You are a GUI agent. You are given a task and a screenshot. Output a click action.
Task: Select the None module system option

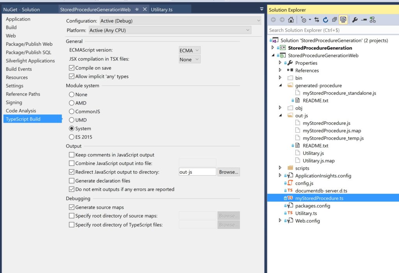72,94
